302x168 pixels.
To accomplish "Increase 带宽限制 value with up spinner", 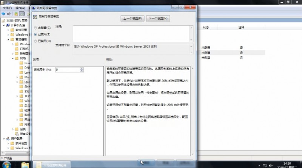I will 82,69.
